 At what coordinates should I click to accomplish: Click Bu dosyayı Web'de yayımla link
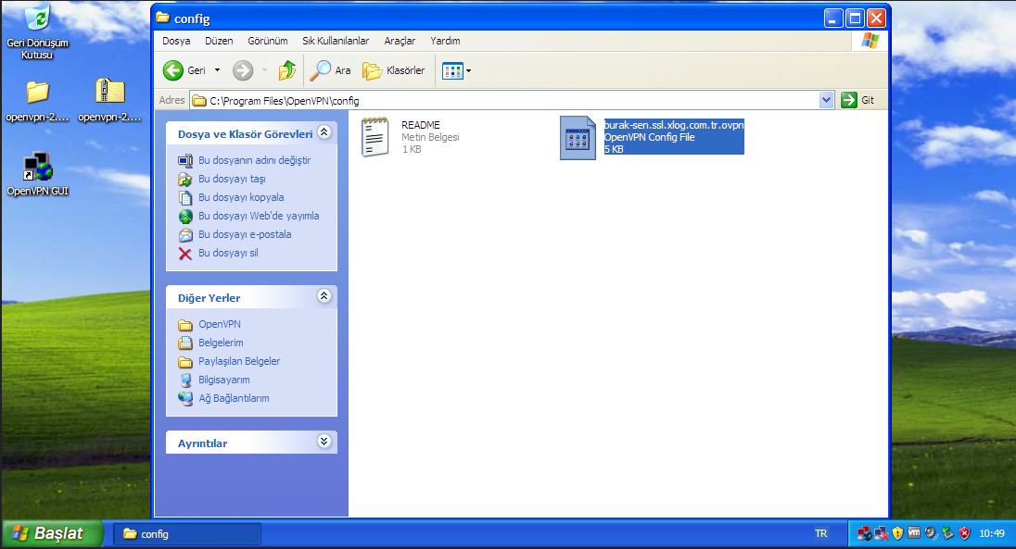click(x=259, y=216)
